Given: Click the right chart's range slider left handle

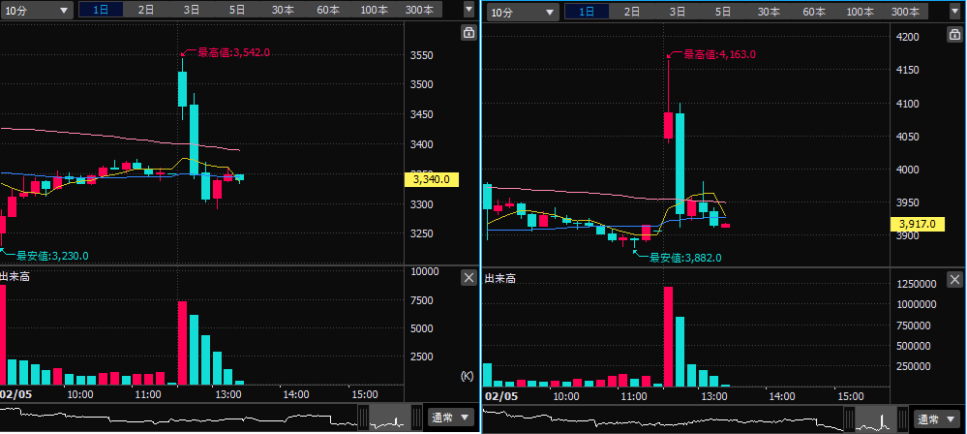Looking at the screenshot, I should click(x=850, y=418).
